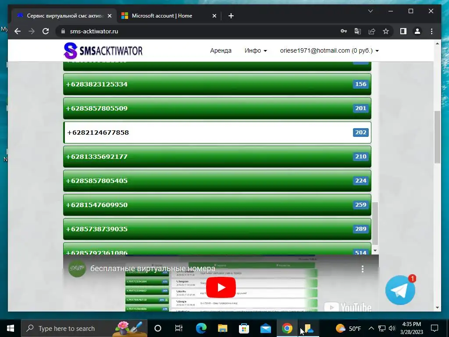Click the YouTube channel avatar
The image size is (449, 337).
coord(77,269)
